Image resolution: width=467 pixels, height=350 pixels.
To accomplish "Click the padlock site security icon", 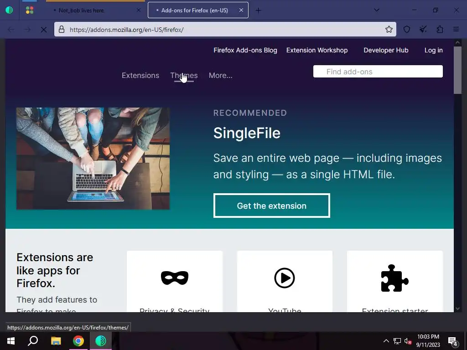I will pos(62,30).
